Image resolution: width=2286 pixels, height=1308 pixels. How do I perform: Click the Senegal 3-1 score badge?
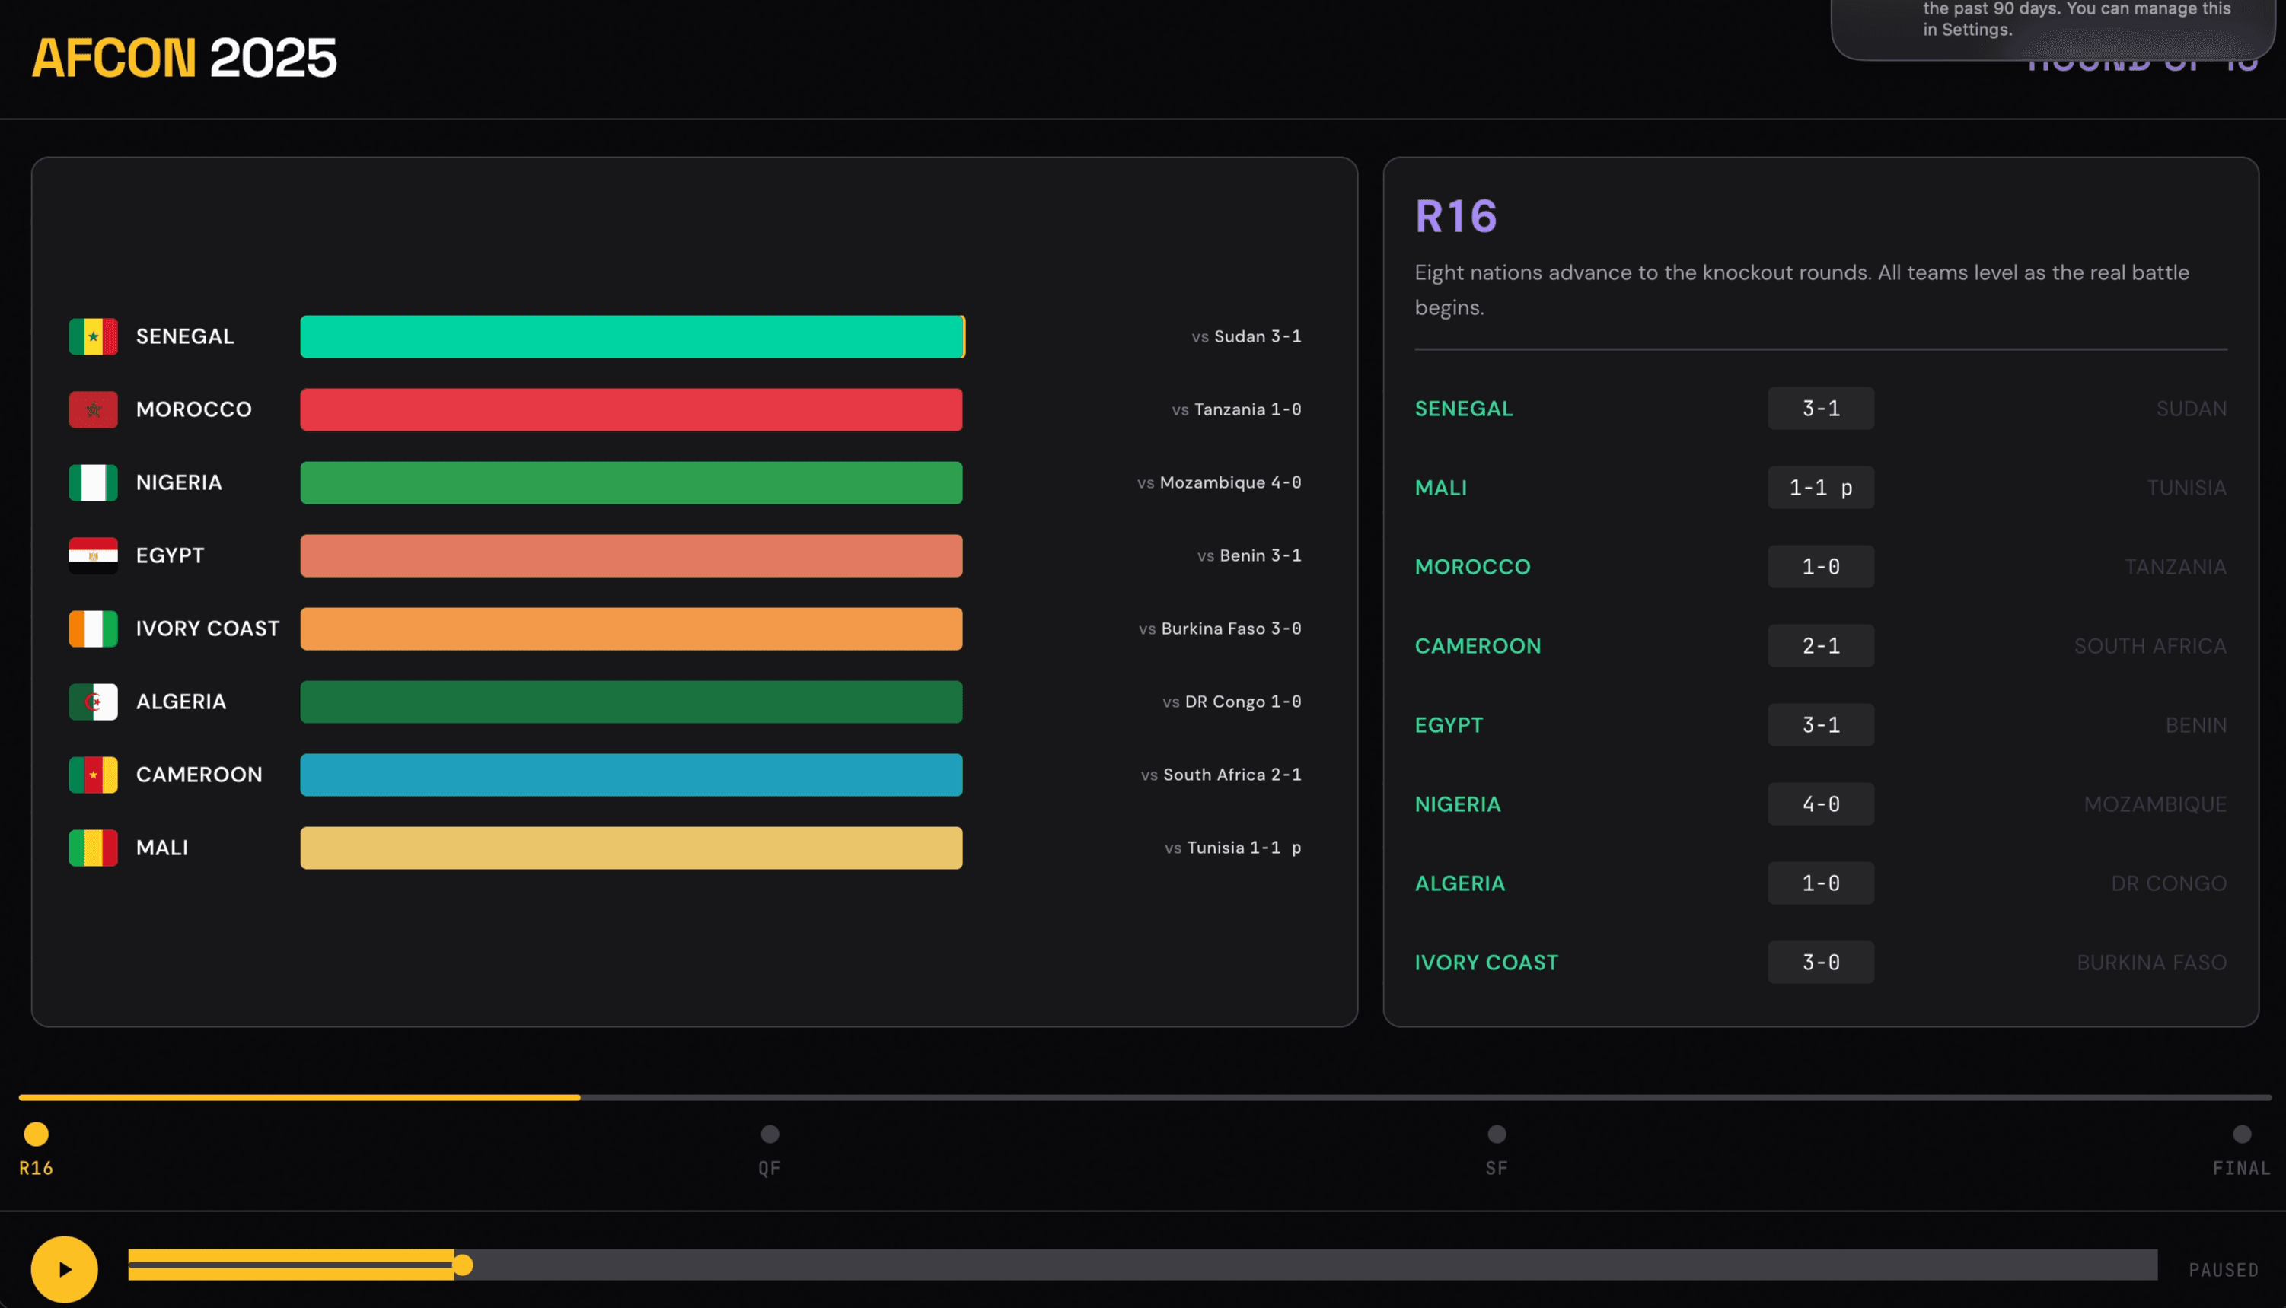tap(1821, 408)
